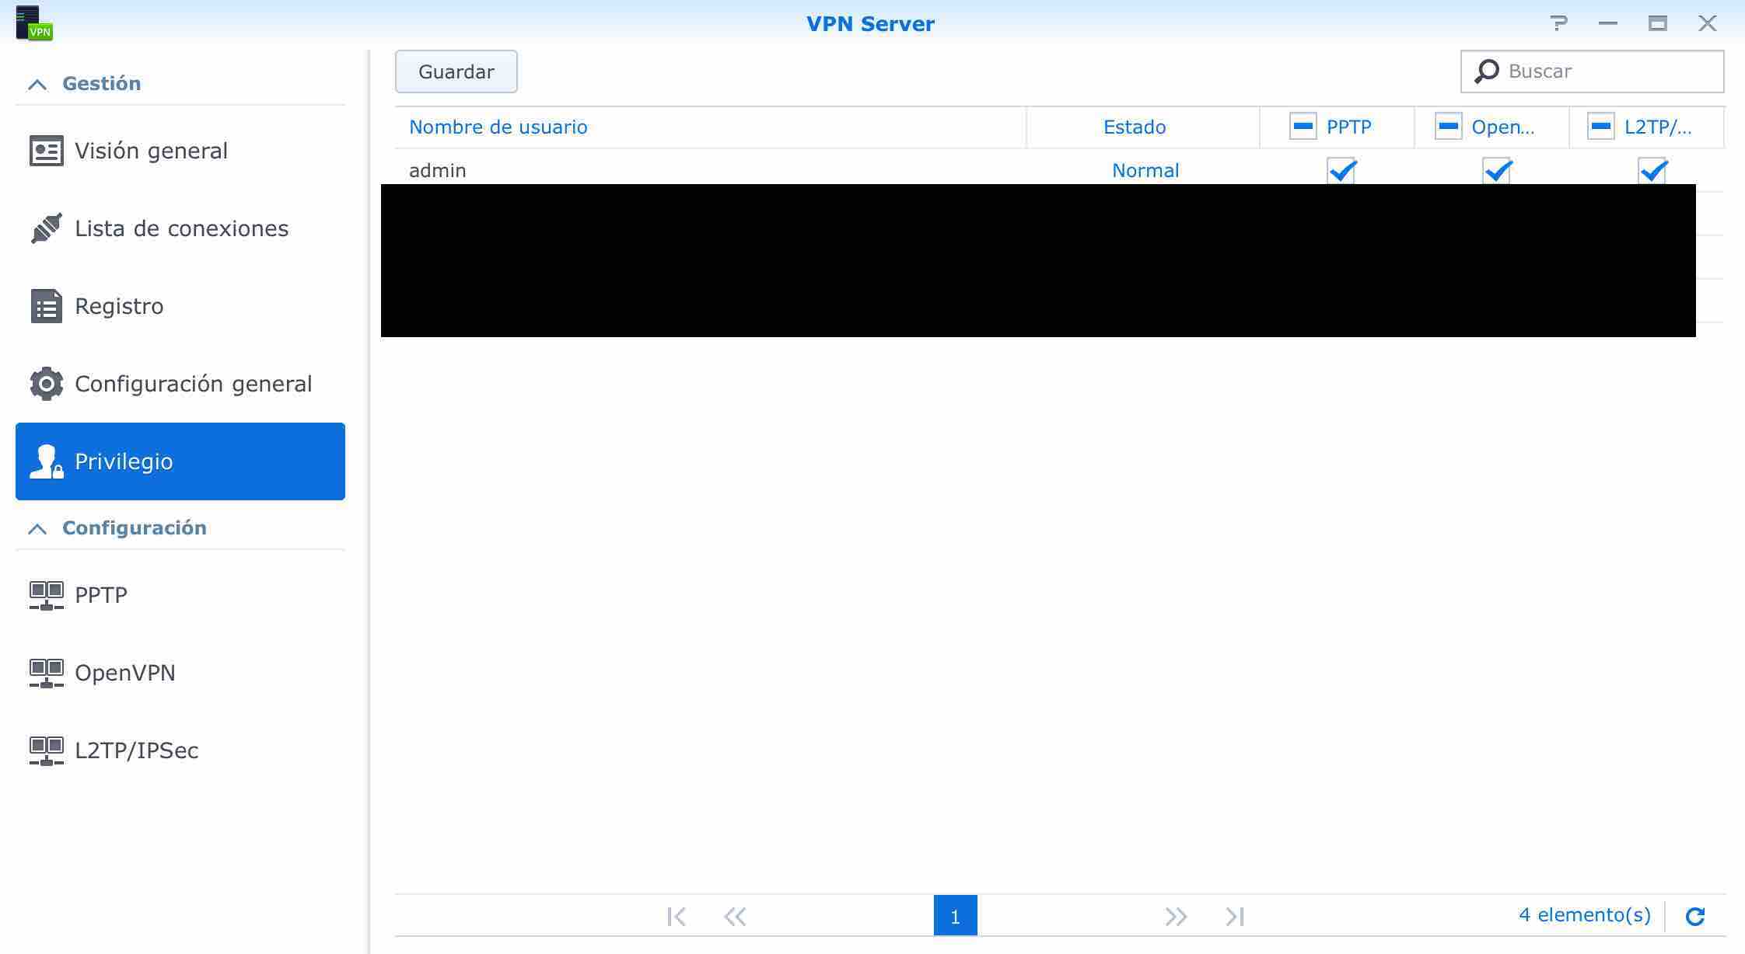1745x954 pixels.
Task: Open the L2TP/IPSec menu item
Action: (136, 750)
